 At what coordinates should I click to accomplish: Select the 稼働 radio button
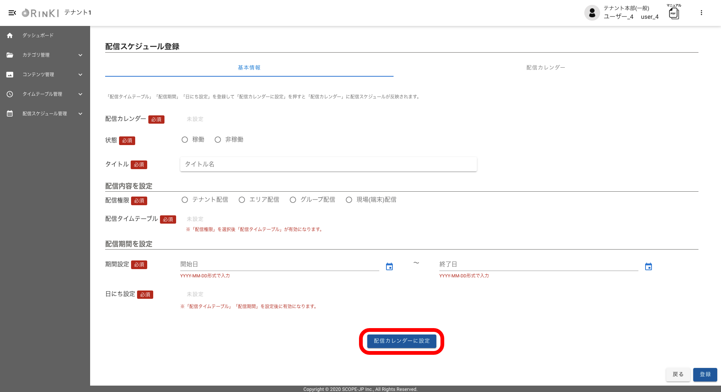(185, 140)
